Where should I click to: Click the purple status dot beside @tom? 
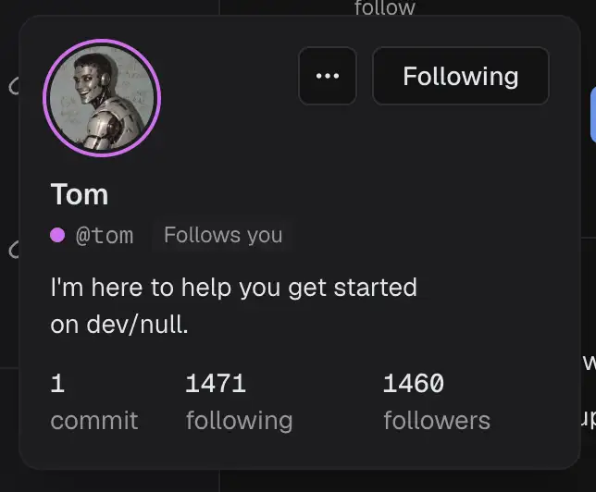tap(57, 235)
